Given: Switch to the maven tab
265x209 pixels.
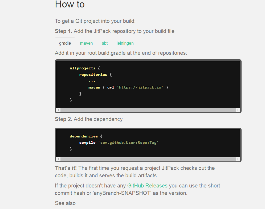Looking at the screenshot, I should point(86,43).
